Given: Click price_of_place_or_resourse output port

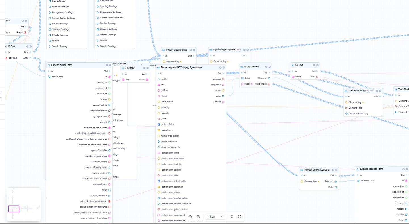Looking at the screenshot, I should coord(109,201).
